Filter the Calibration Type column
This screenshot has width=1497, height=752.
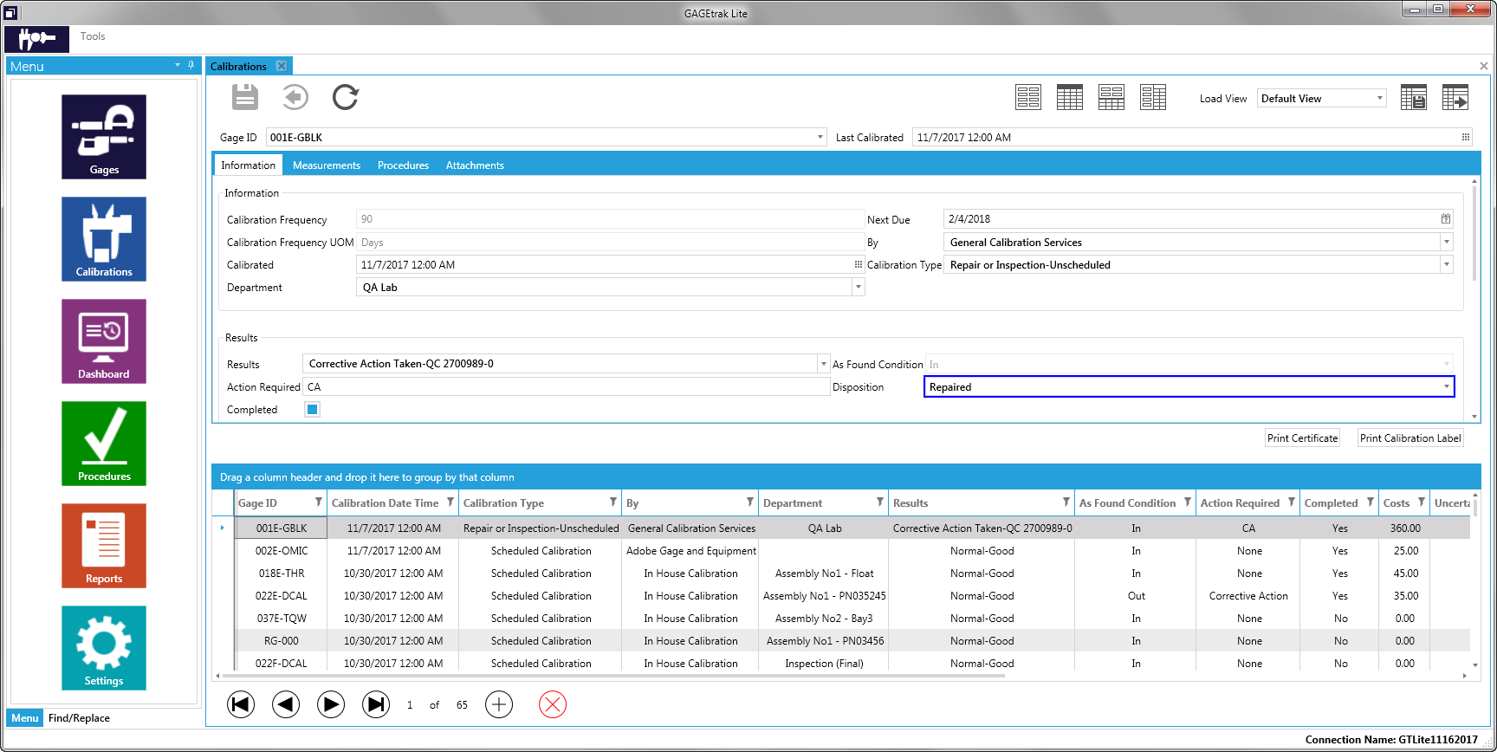(613, 502)
